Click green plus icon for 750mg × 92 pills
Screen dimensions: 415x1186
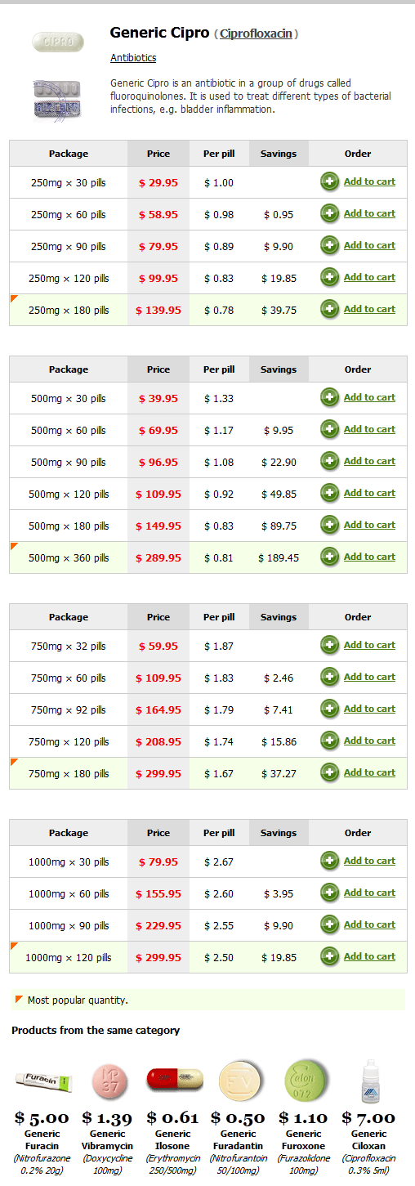[x=330, y=709]
